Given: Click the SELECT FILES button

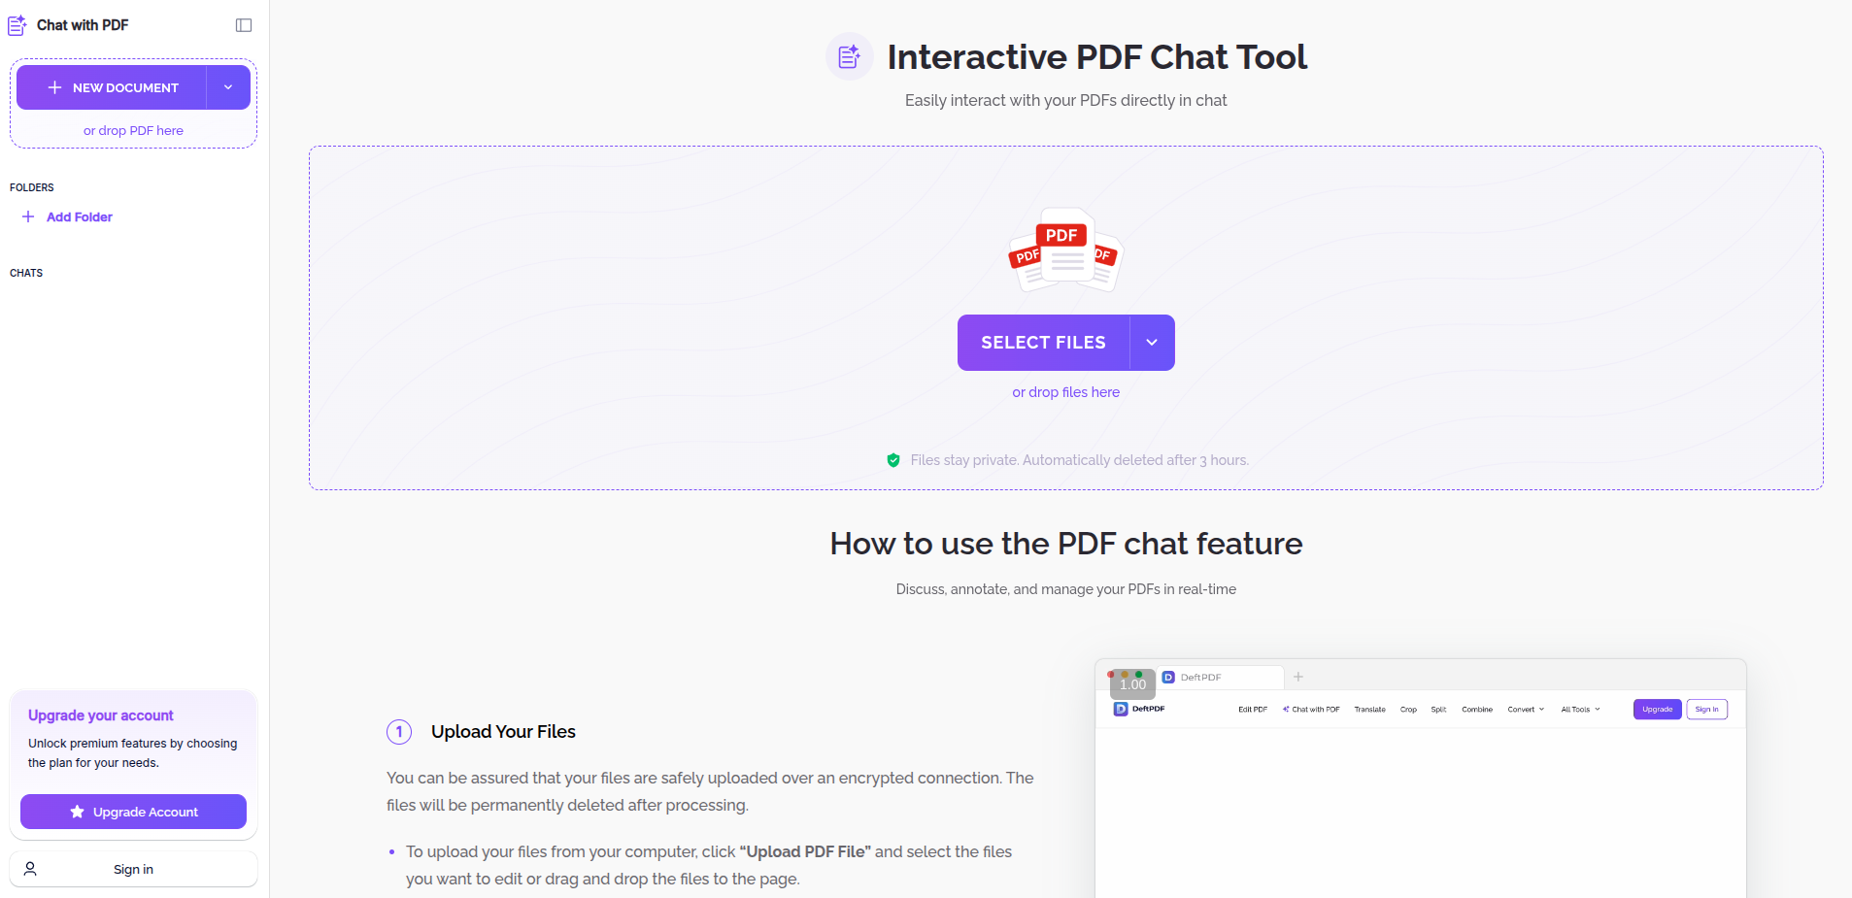Looking at the screenshot, I should pyautogui.click(x=1043, y=342).
